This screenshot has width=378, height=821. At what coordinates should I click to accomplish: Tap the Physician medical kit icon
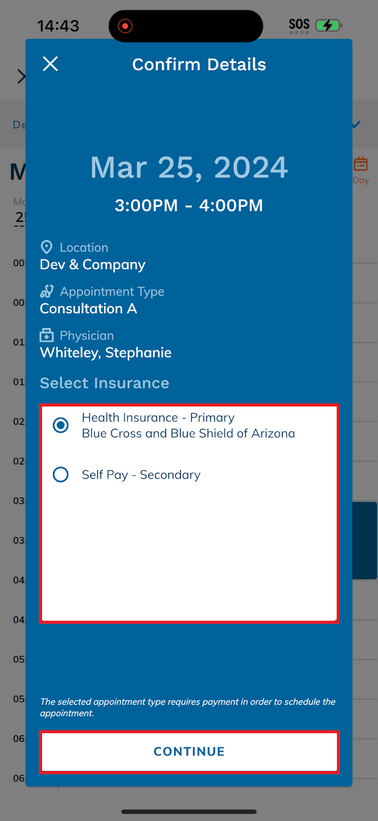click(x=47, y=336)
